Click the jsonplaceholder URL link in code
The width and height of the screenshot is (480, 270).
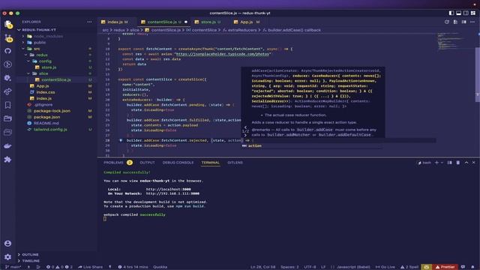click(223, 54)
